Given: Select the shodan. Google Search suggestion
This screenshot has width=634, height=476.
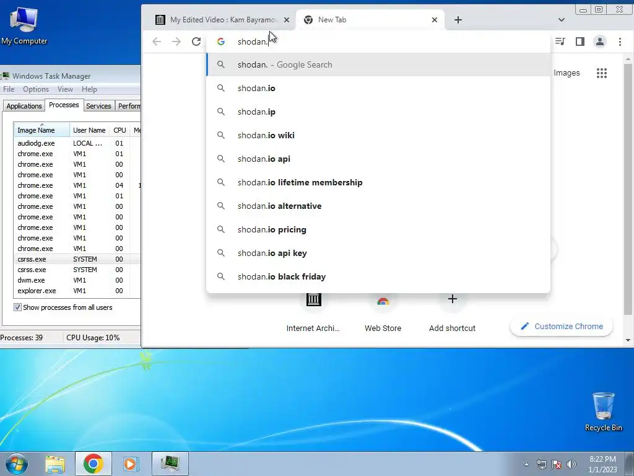Looking at the screenshot, I should 378,64.
